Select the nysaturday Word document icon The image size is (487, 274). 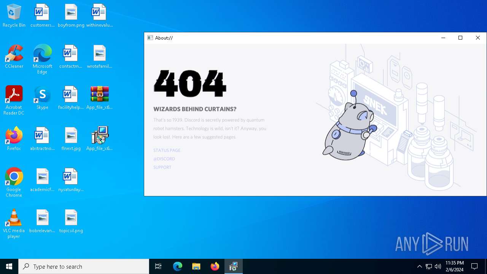[71, 180]
